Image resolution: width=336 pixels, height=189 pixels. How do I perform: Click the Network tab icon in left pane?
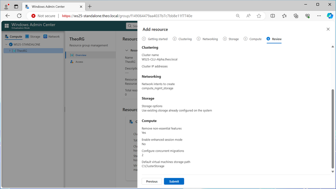pos(45,36)
